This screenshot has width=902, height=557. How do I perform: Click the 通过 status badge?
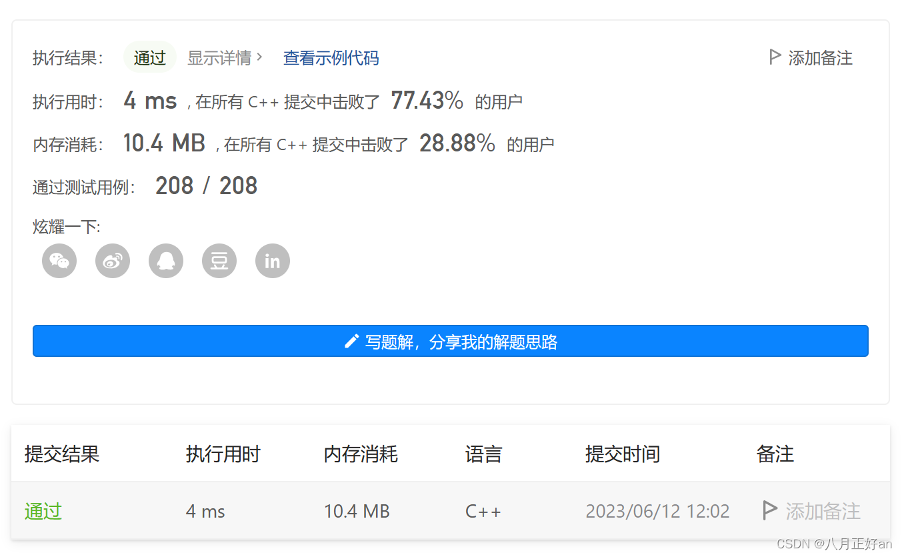point(149,57)
